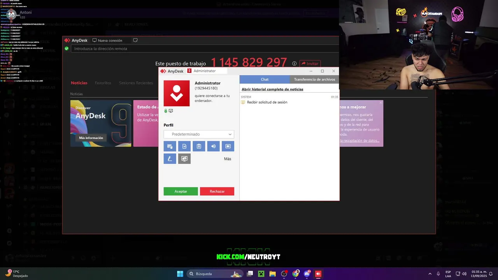The image size is (498, 280).
Task: Toggle screen recording permission icon
Action: click(x=228, y=146)
